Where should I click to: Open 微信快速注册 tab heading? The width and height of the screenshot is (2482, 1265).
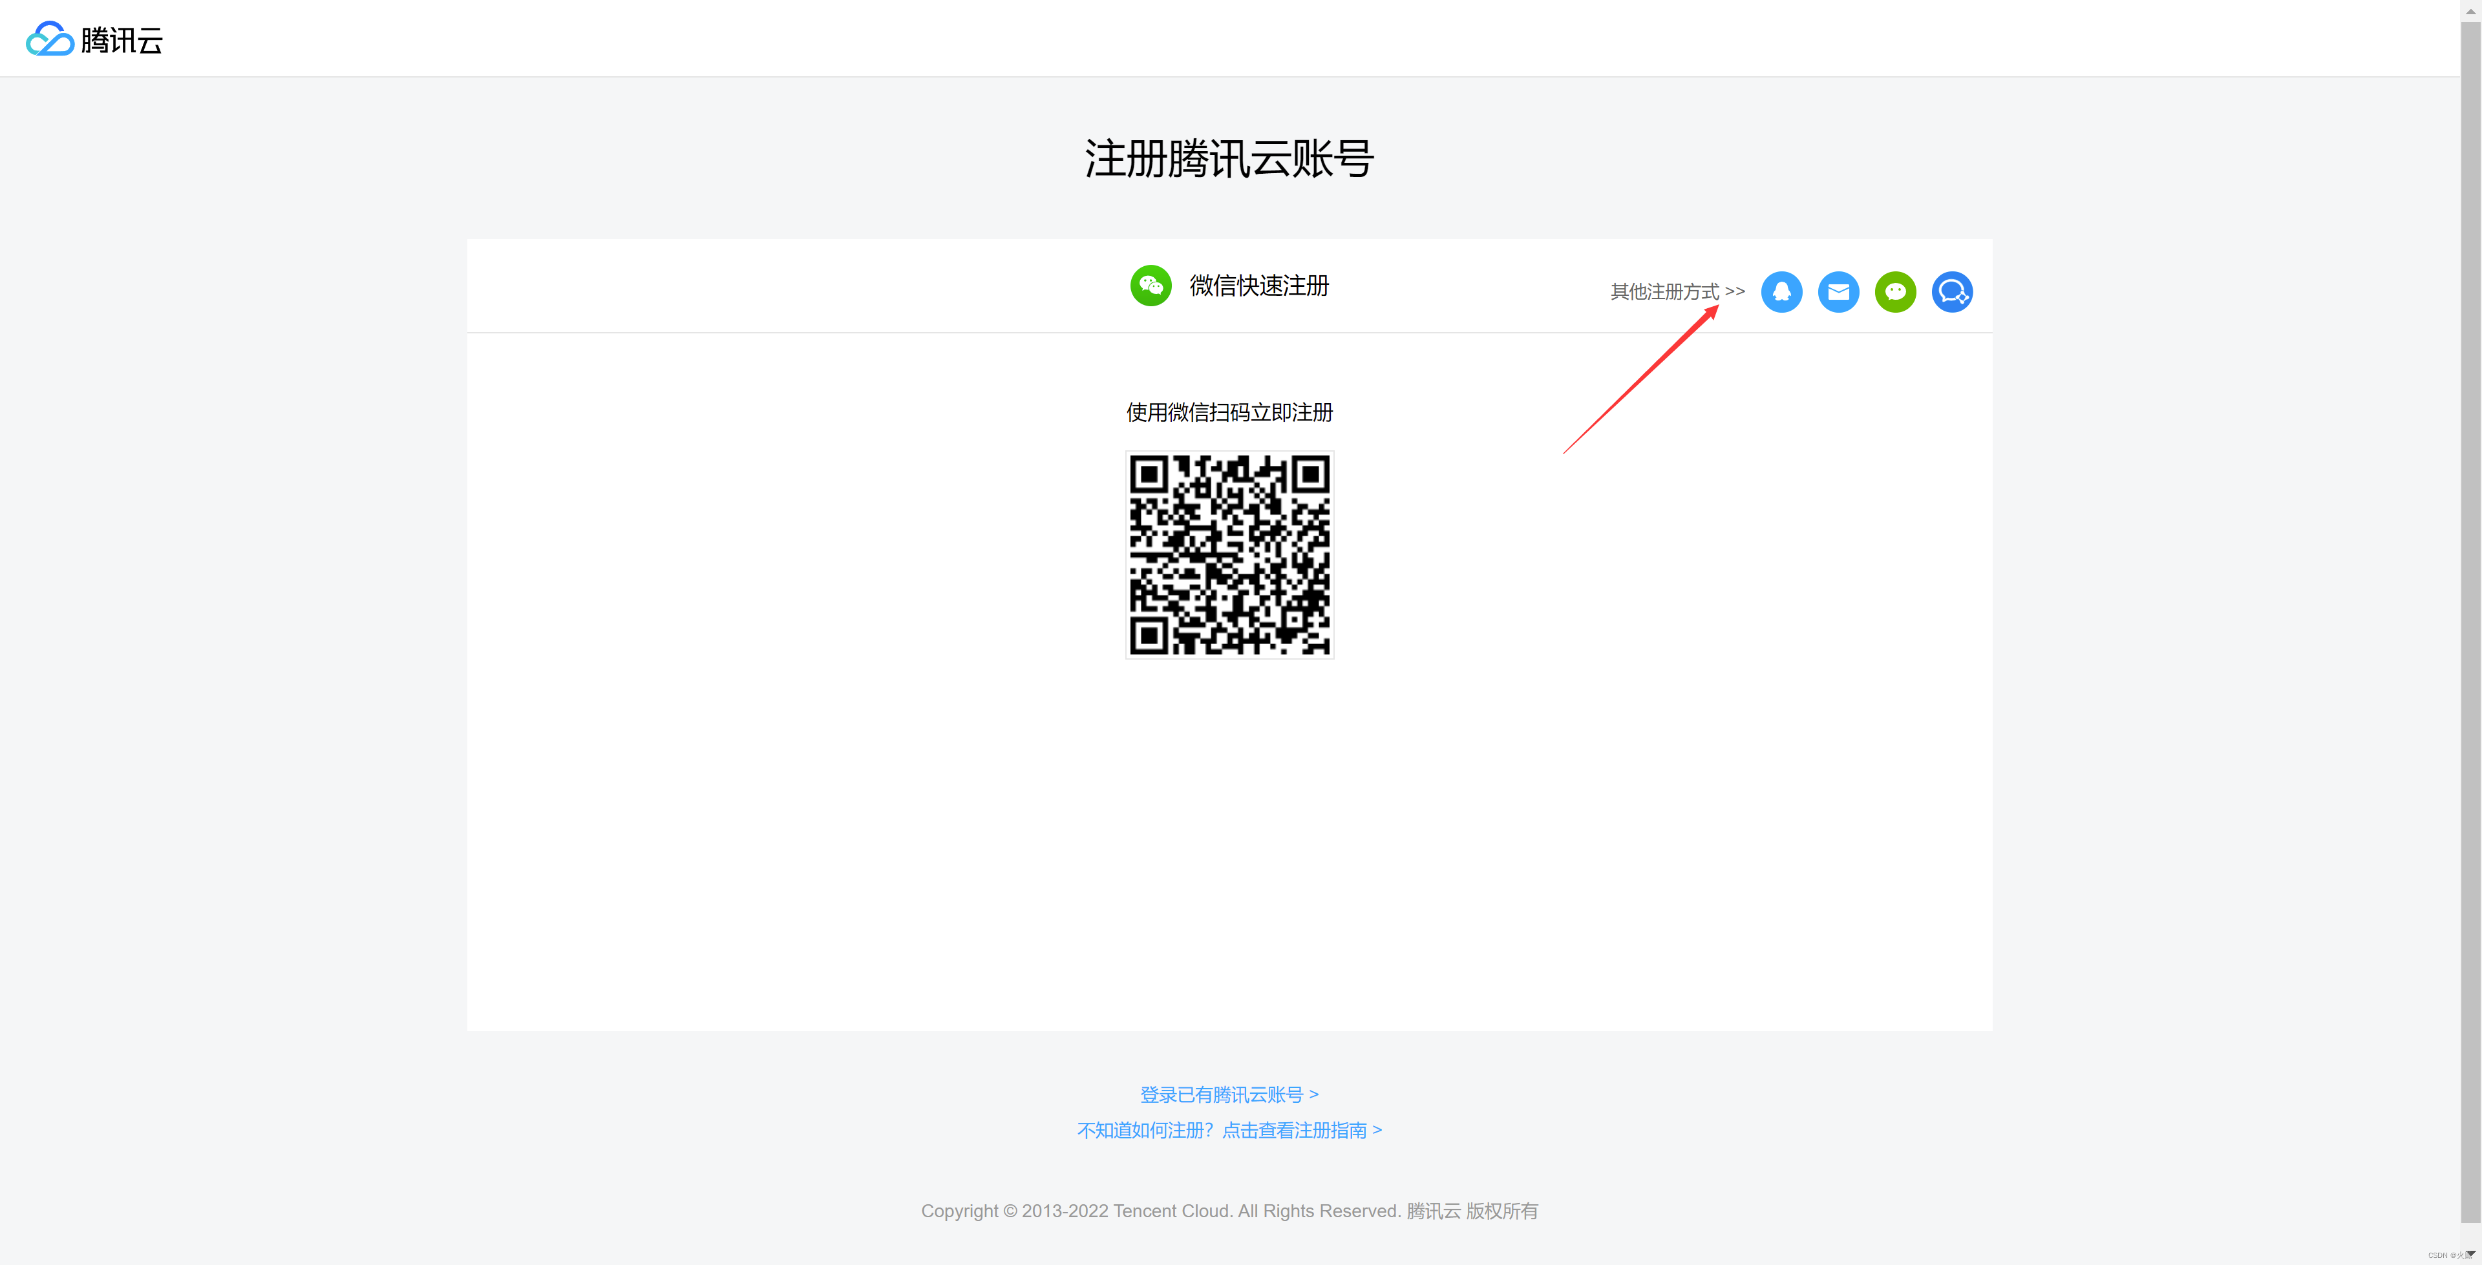(x=1258, y=285)
